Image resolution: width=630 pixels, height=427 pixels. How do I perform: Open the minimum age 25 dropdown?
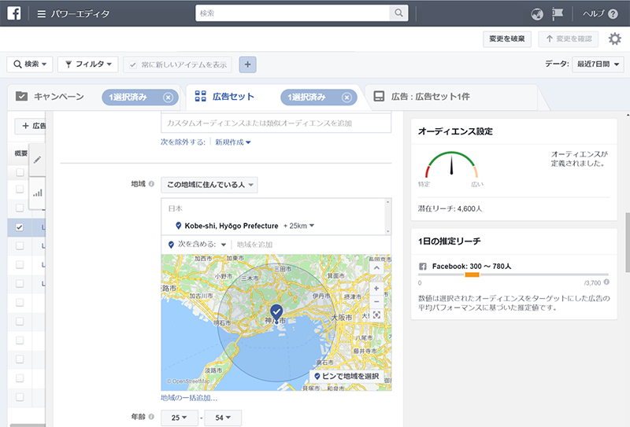tap(180, 418)
